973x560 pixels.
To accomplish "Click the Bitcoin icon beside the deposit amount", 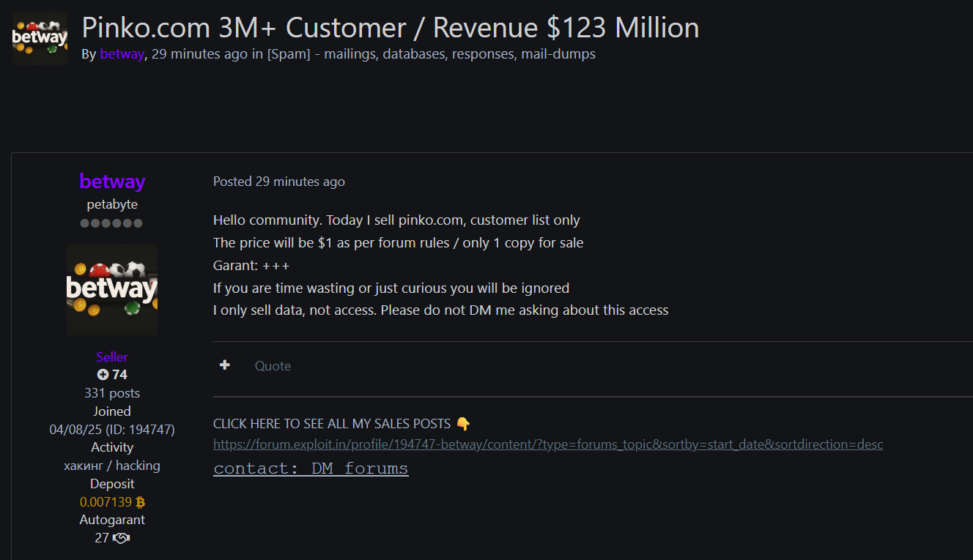I will pos(140,502).
